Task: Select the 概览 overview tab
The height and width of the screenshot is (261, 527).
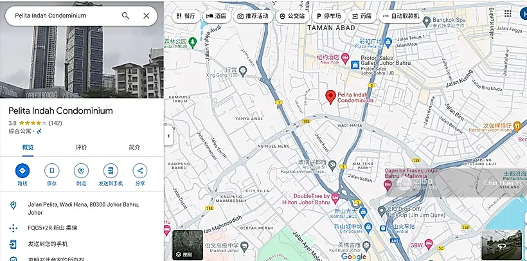Action: pyautogui.click(x=28, y=147)
